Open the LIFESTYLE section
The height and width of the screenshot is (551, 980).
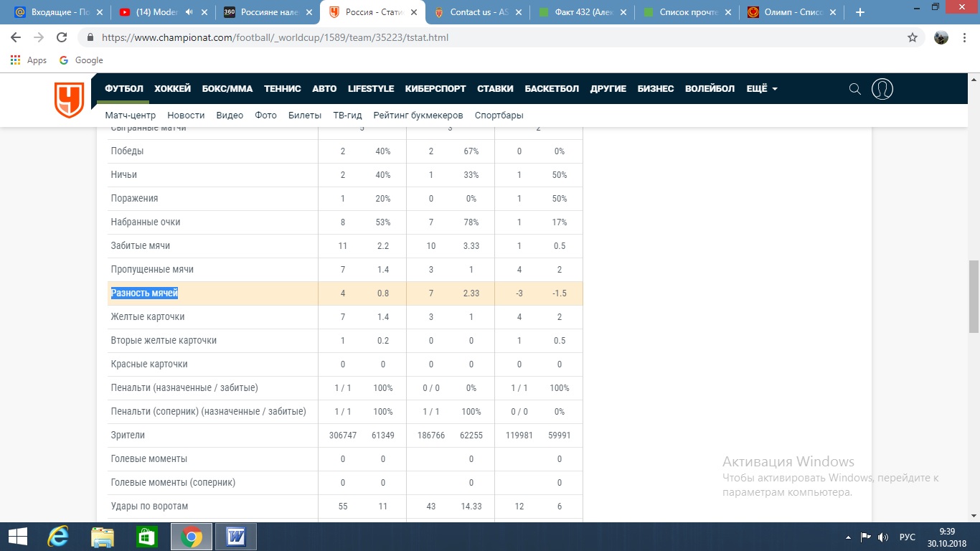pos(371,89)
